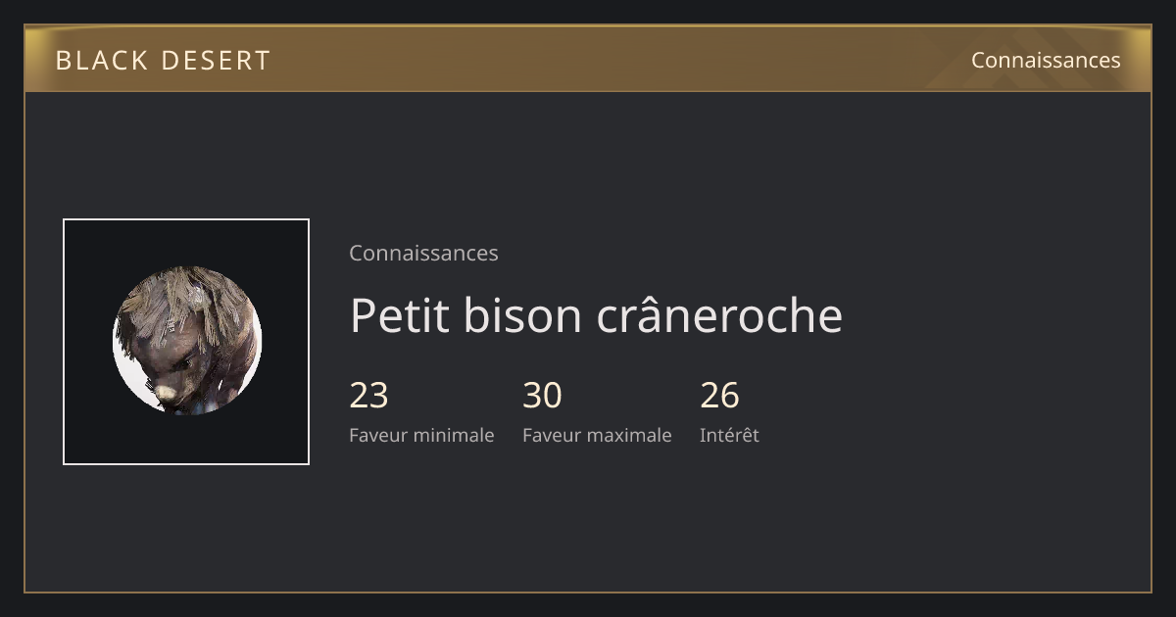Select the Faveur maximale label
Screen dimensions: 1176x617
(x=597, y=435)
